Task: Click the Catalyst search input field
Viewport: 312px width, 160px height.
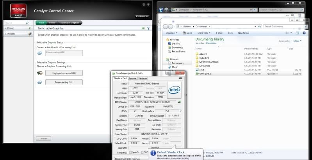Action: click(x=15, y=23)
